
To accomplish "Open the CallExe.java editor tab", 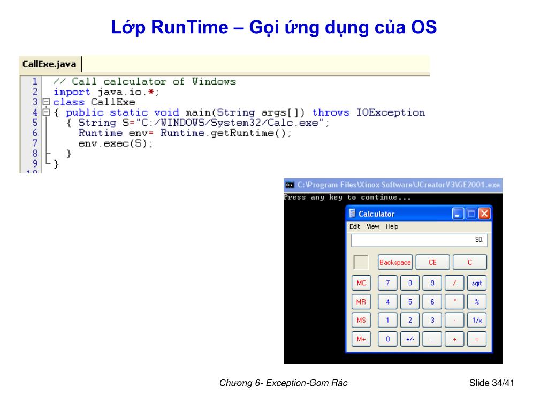I will 49,64.
